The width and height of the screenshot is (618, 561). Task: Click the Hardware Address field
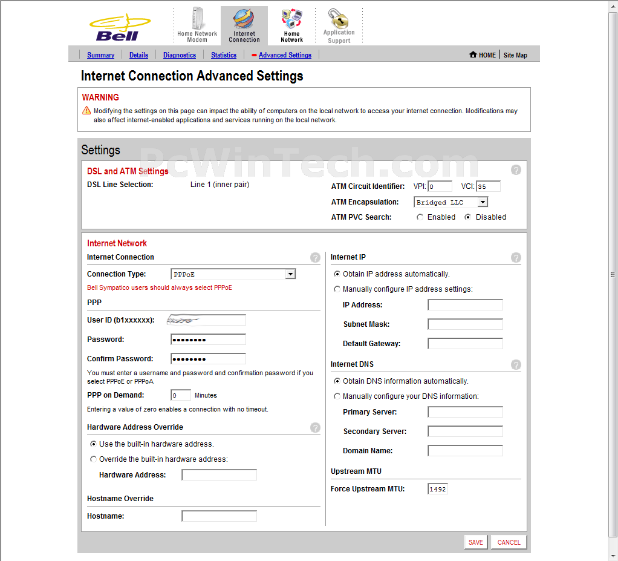pyautogui.click(x=219, y=474)
